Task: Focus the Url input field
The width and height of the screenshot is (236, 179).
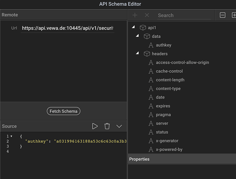Action: pos(67,28)
